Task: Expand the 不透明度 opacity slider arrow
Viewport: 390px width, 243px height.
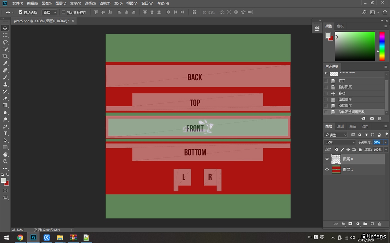Action: click(386, 142)
